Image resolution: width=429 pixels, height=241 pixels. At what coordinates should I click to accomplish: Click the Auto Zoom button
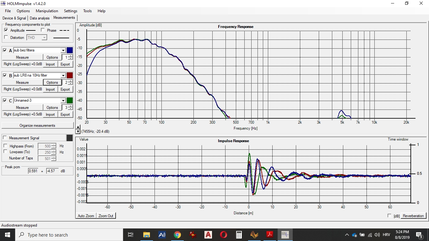click(x=86, y=216)
